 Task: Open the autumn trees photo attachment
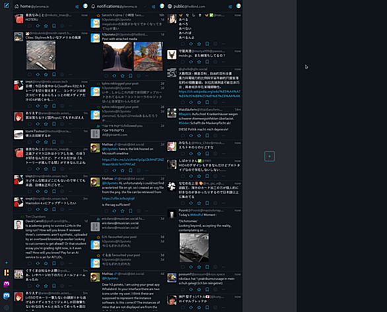pyautogui.click(x=148, y=56)
